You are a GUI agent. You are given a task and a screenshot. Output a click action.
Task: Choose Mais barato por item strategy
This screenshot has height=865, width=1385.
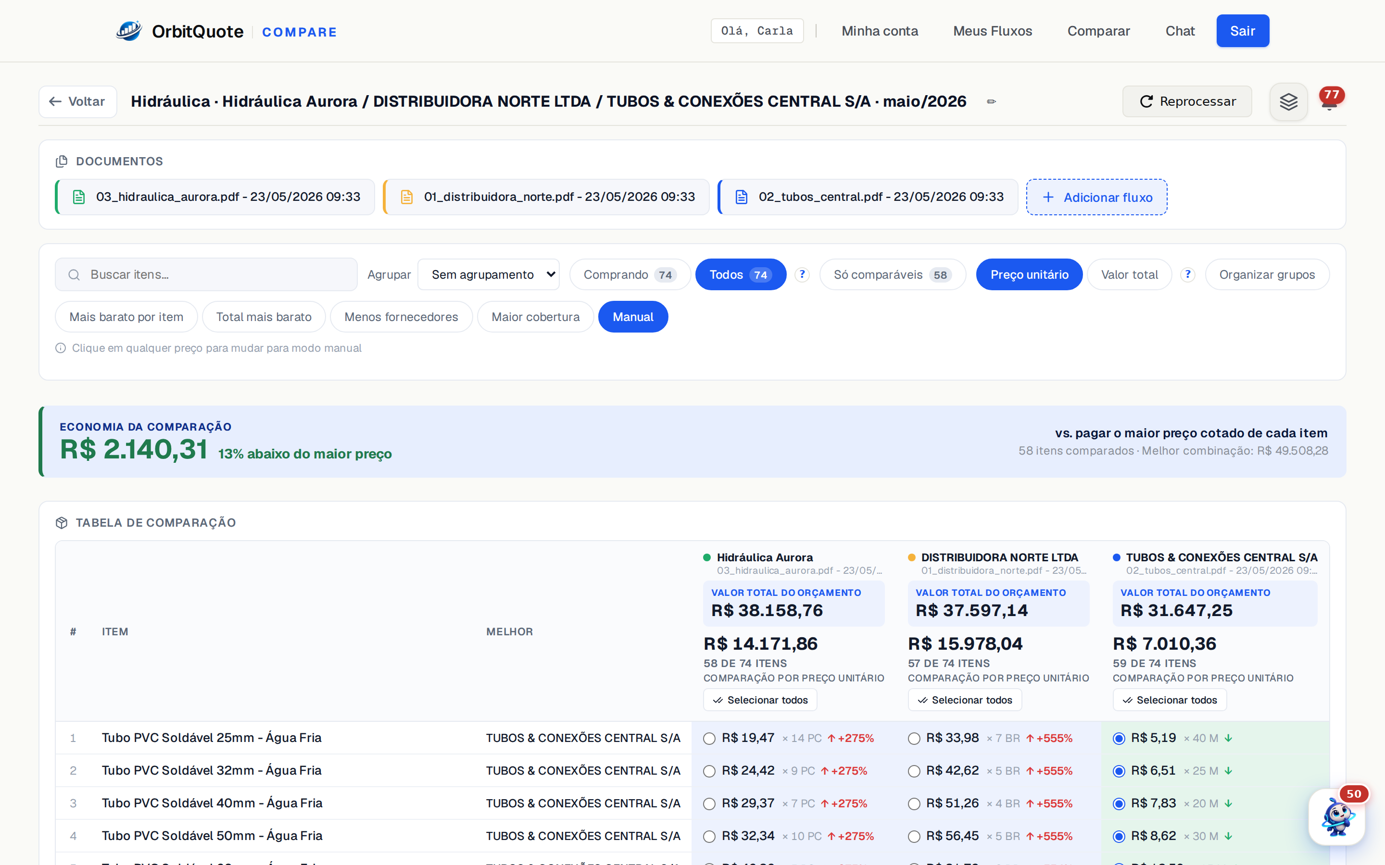tap(126, 317)
